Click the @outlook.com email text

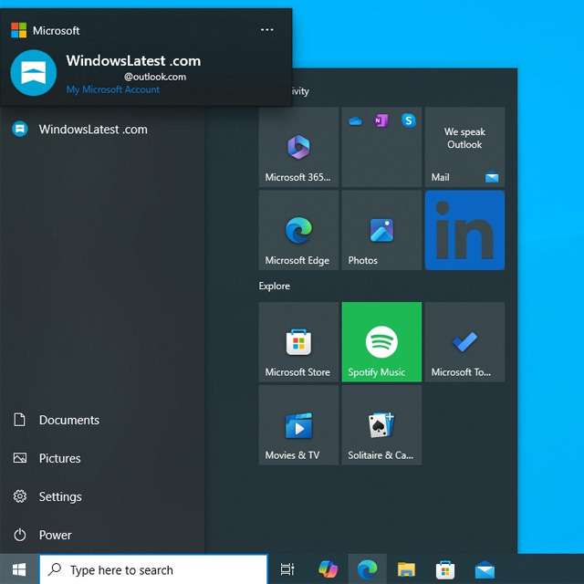point(155,77)
